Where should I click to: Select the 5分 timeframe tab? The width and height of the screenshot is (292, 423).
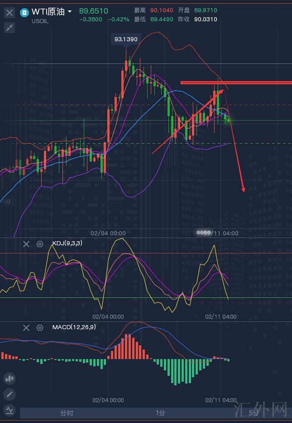click(254, 413)
